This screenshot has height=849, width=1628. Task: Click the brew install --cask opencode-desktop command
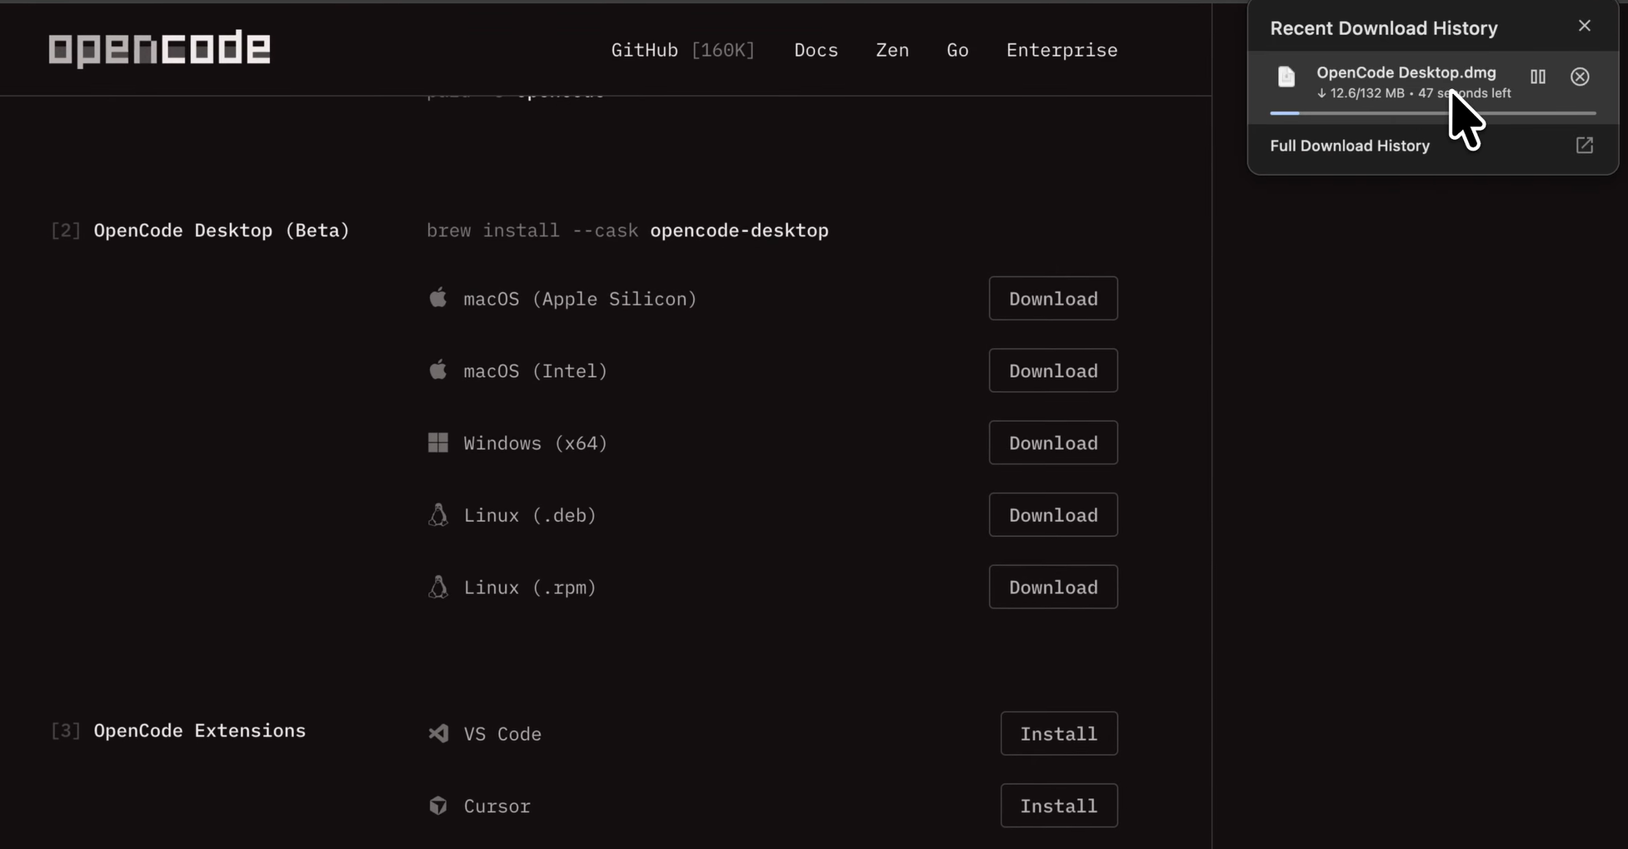pyautogui.click(x=627, y=231)
